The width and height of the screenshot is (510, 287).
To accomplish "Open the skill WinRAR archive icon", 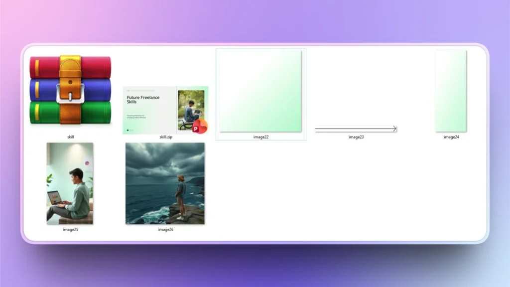I will click(71, 90).
